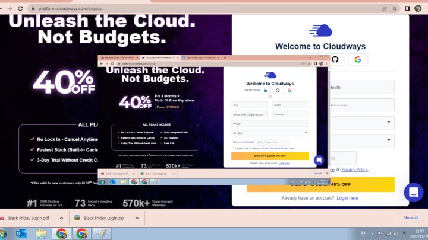This screenshot has height=240, width=428.
Task: Sign up with Google on the large background form
Action: 358,59
